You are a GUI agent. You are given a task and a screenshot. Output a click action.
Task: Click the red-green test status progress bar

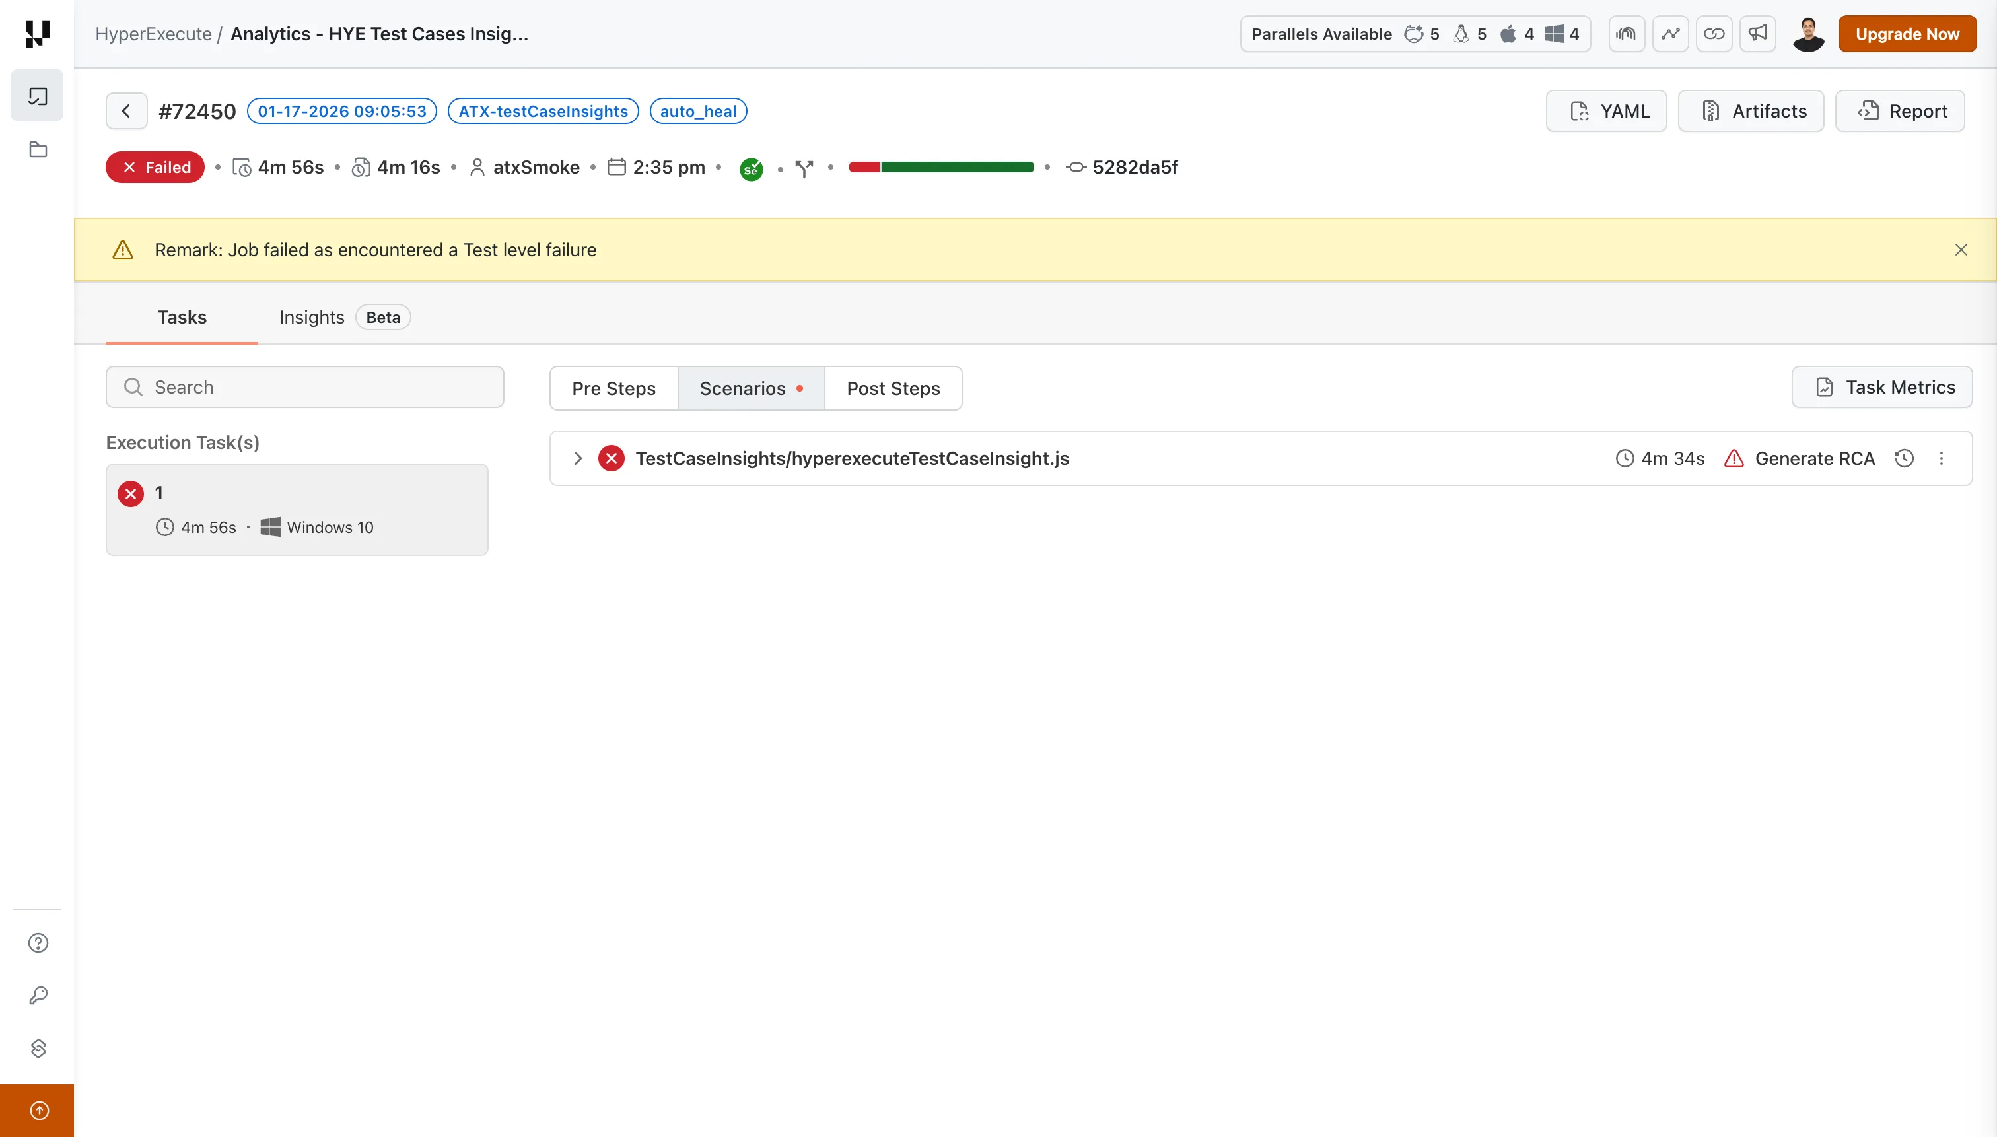pos(940,167)
